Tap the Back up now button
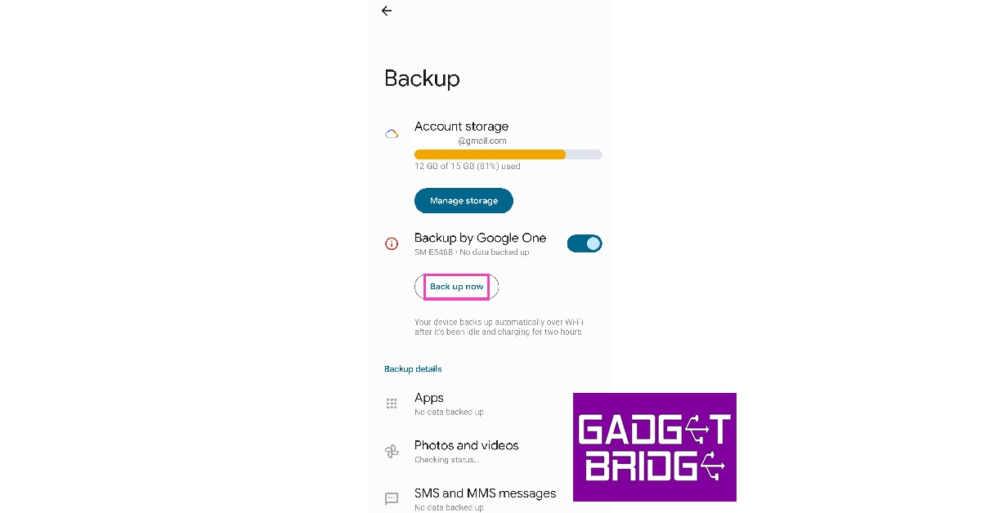Image resolution: width=981 pixels, height=513 pixels. (456, 287)
